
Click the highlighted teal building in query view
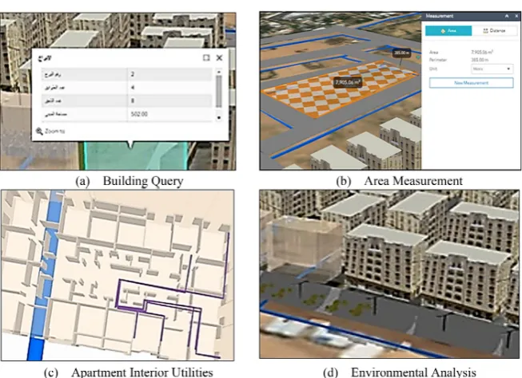coord(137,157)
